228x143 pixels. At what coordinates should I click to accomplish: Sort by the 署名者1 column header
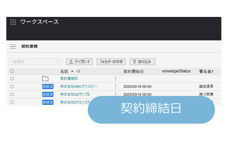[206, 71]
